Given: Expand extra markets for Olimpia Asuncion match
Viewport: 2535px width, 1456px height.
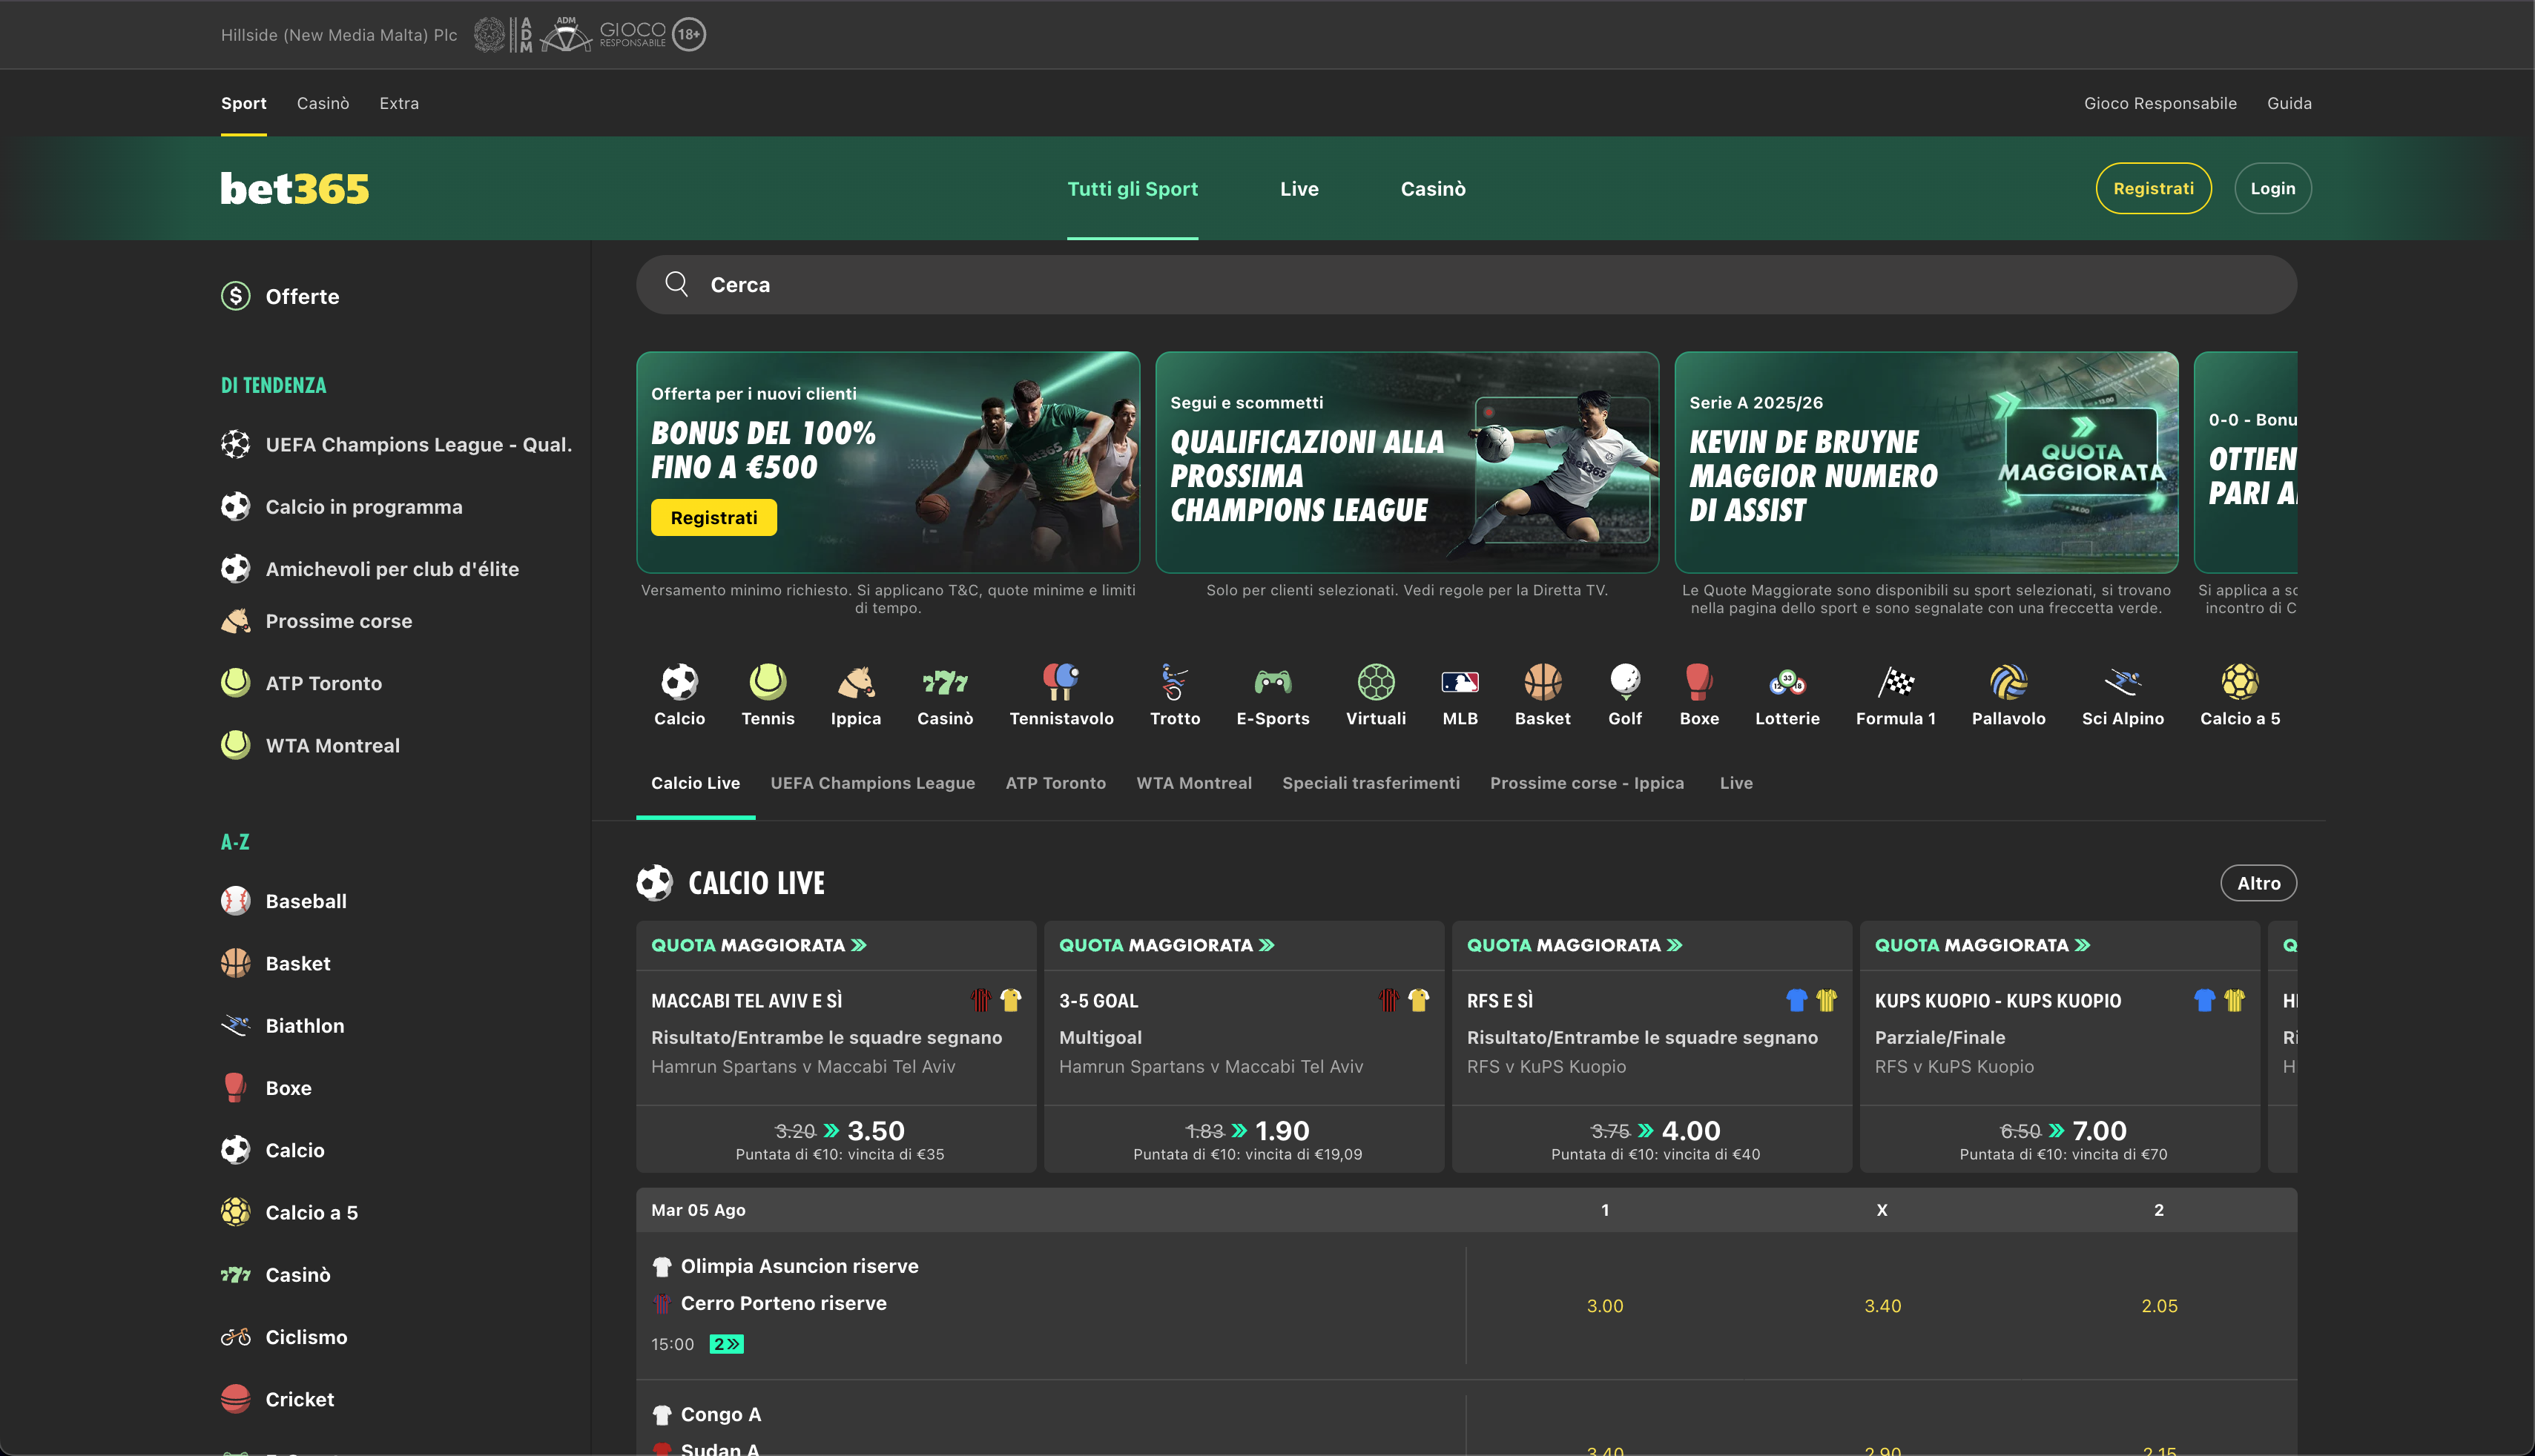Looking at the screenshot, I should tap(726, 1344).
